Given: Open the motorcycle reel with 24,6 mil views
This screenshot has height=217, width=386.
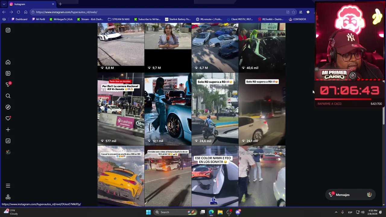Looking at the screenshot, I should (215, 109).
